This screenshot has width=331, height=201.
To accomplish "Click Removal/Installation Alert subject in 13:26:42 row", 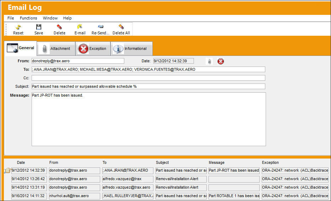I will coord(181,179).
